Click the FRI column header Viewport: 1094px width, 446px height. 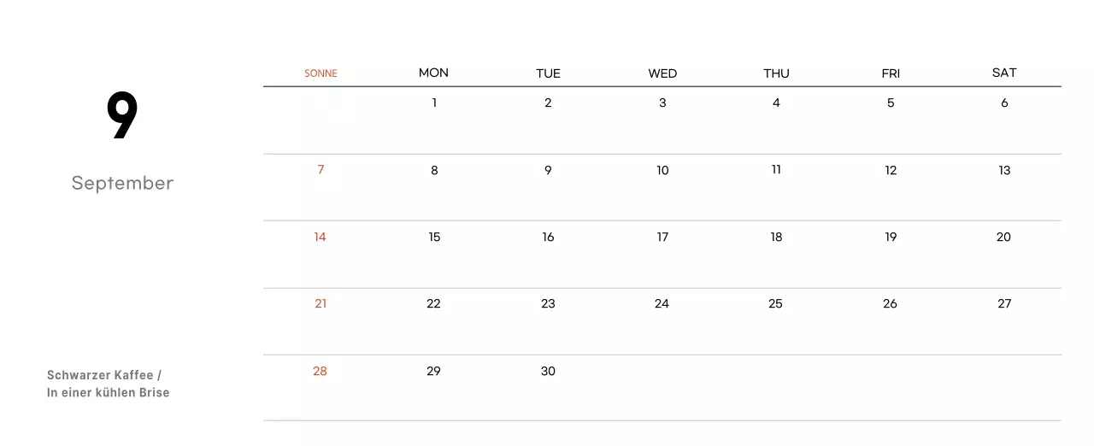(891, 73)
